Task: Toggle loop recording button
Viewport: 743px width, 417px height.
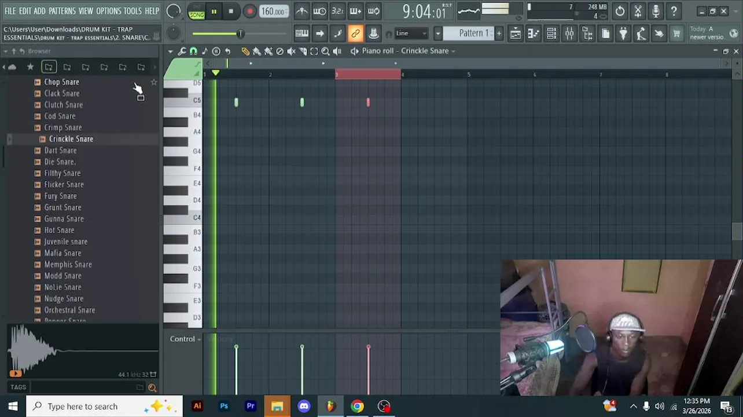Action: click(x=374, y=11)
